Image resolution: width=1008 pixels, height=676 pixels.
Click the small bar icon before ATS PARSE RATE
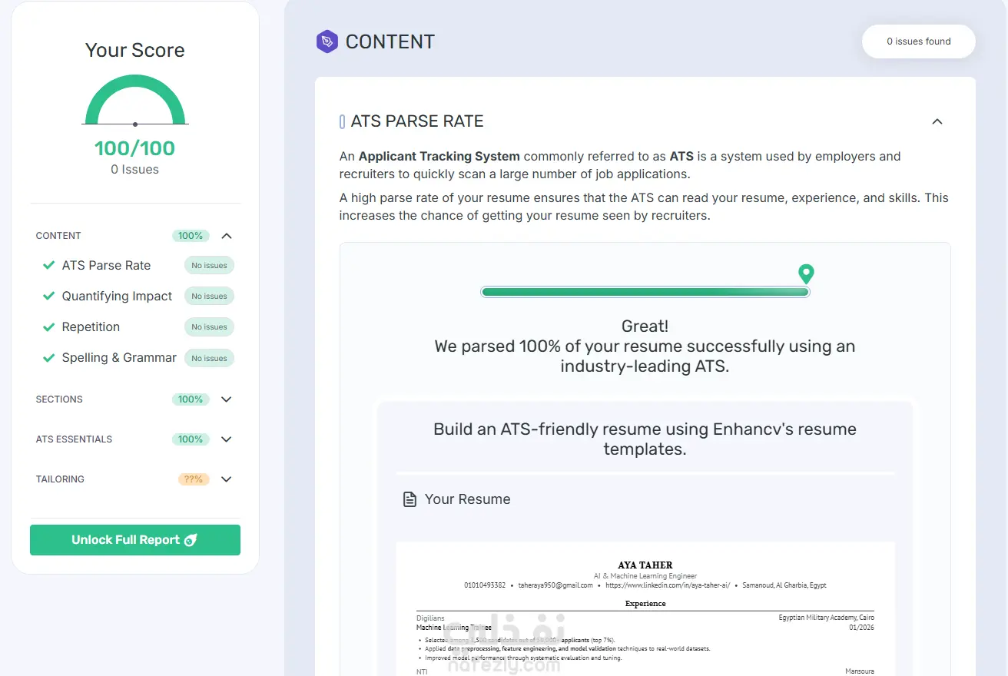(x=342, y=121)
